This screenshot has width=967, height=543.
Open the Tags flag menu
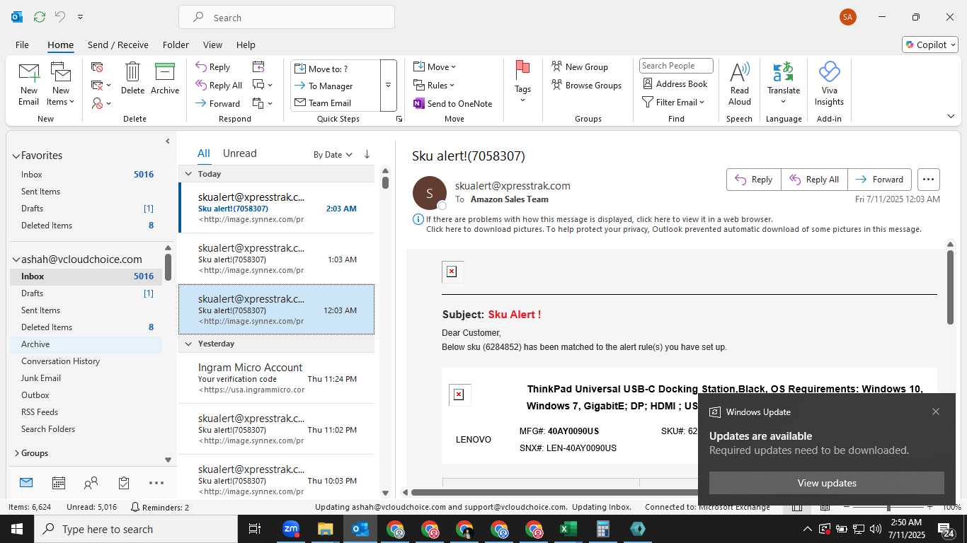(x=522, y=83)
